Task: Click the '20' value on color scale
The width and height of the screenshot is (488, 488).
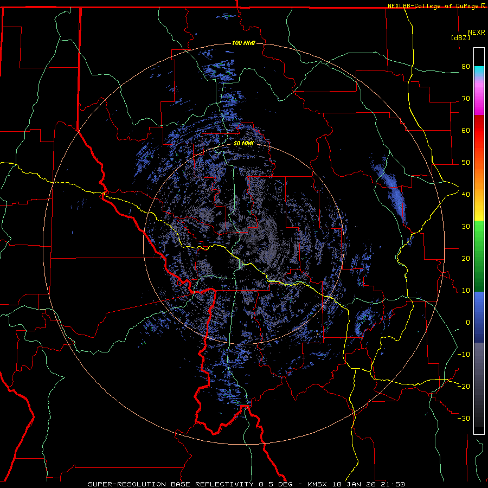Action: click(466, 258)
